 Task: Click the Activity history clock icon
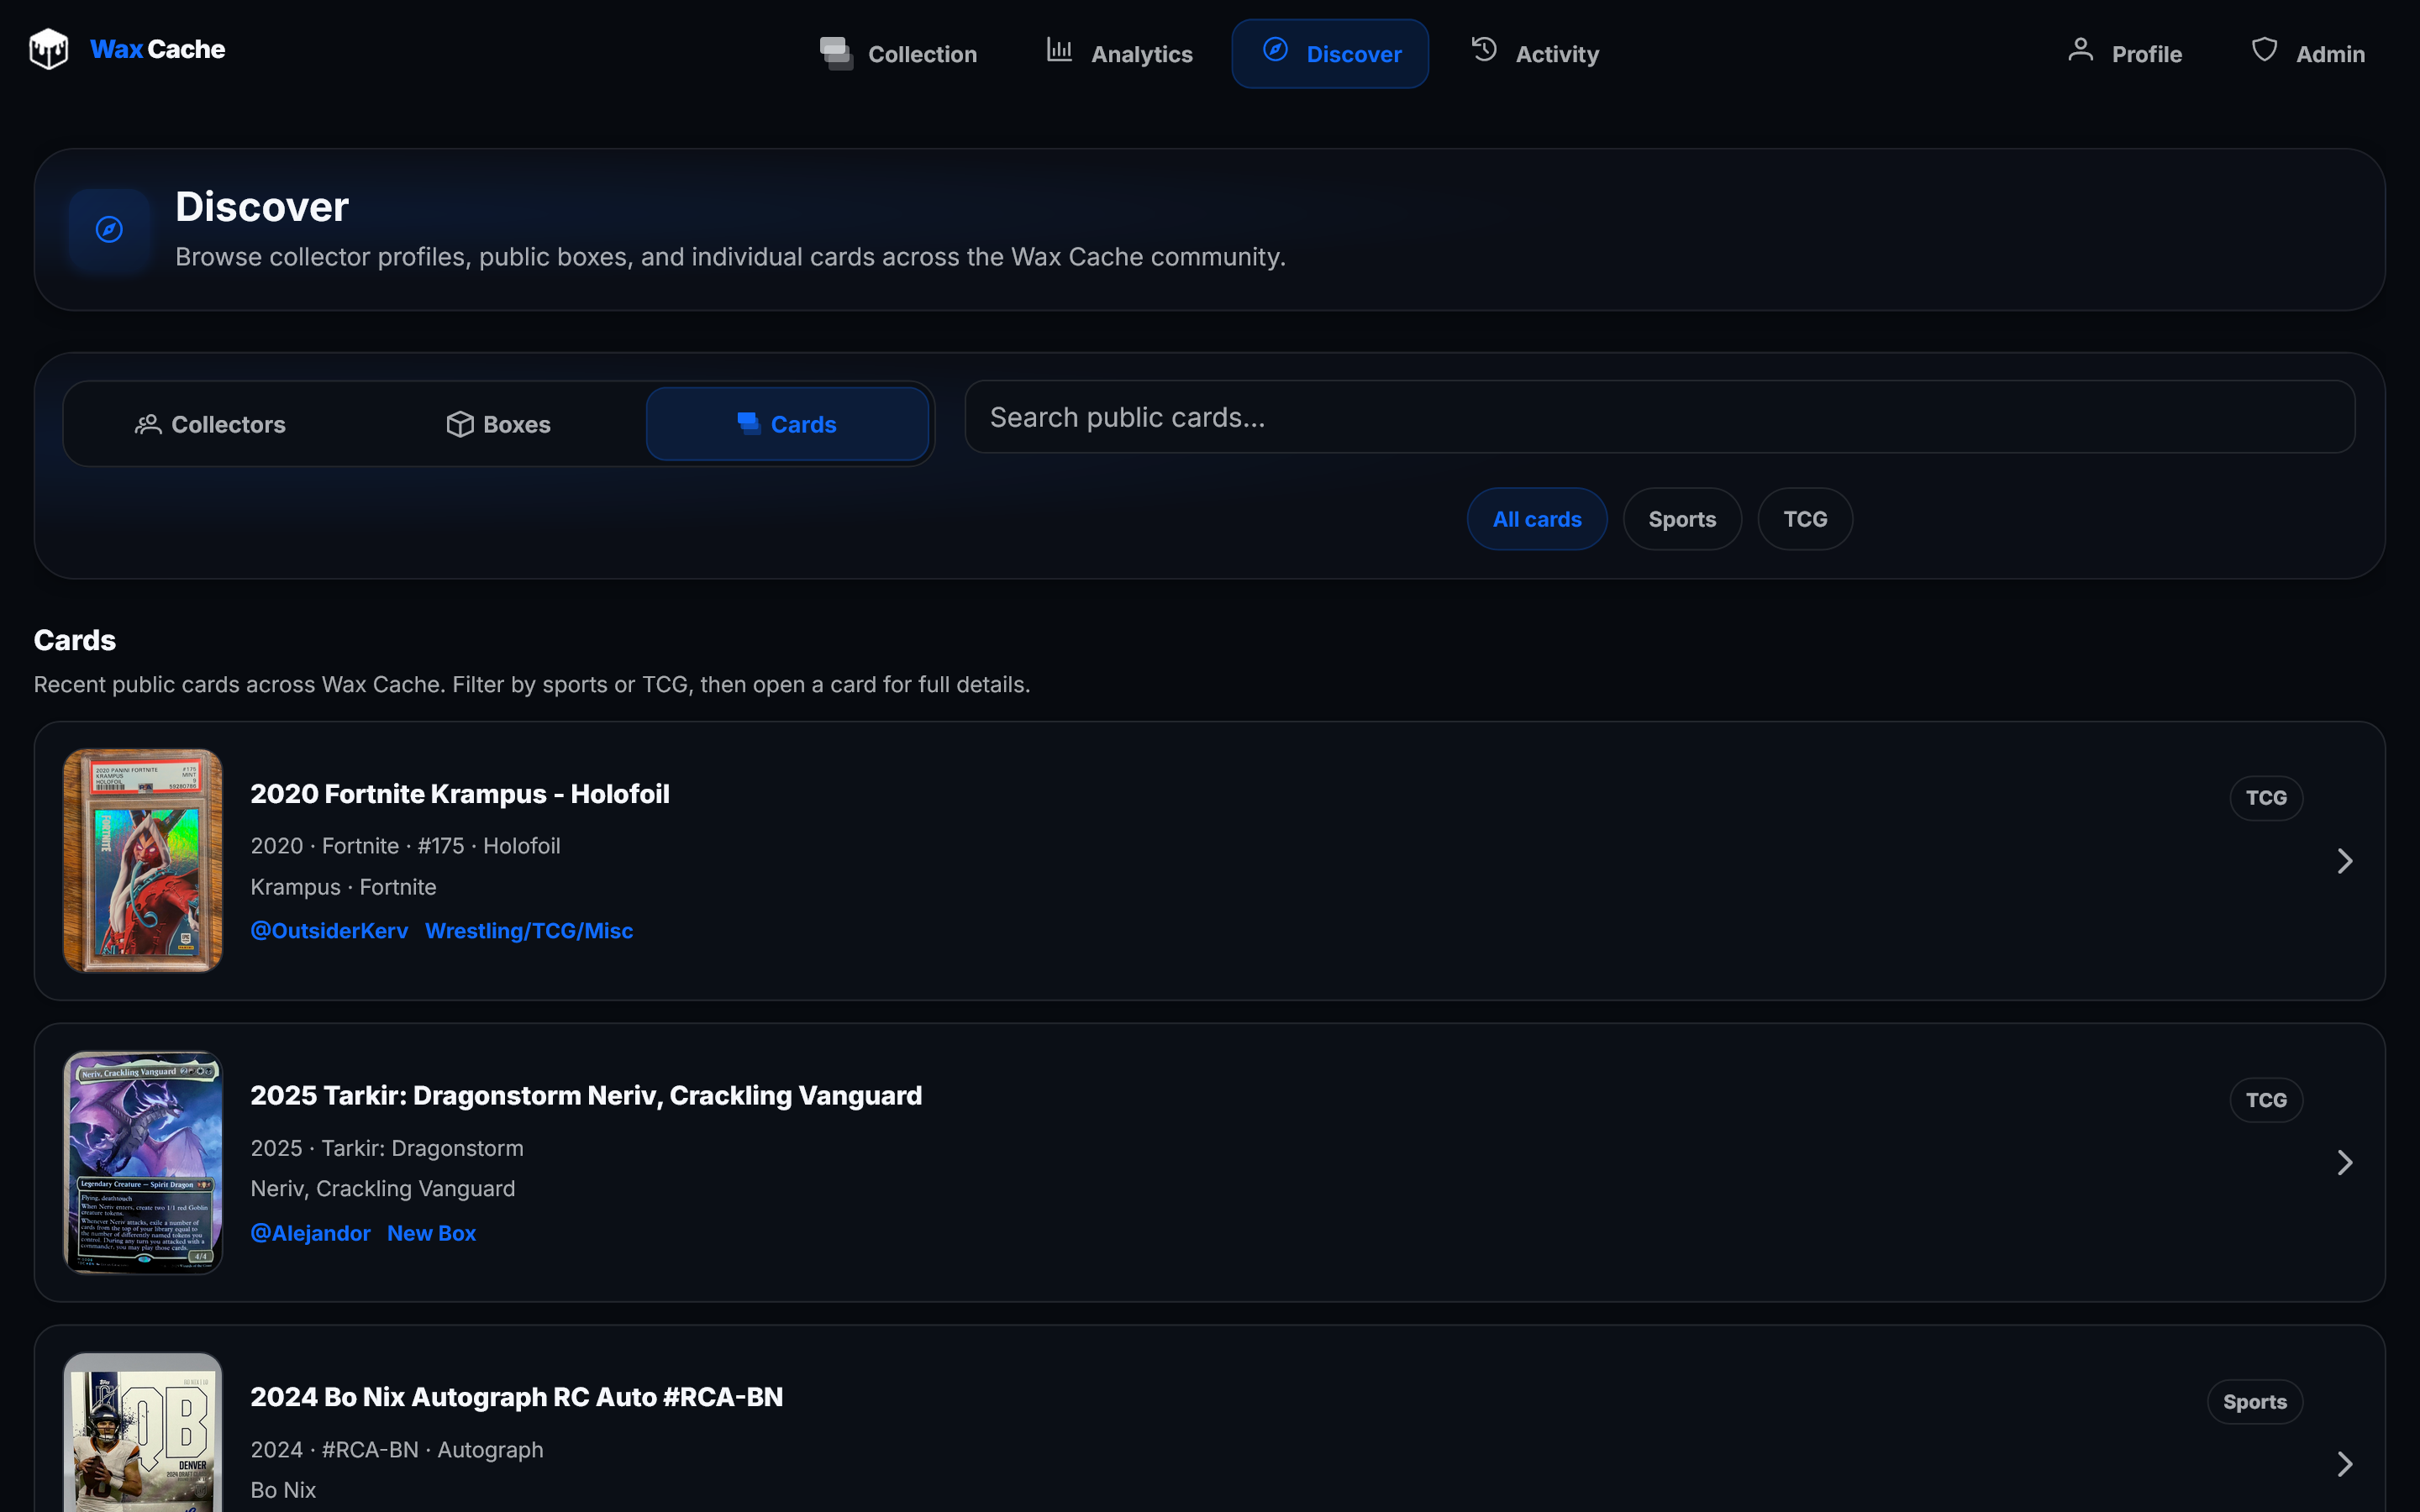click(x=1484, y=50)
